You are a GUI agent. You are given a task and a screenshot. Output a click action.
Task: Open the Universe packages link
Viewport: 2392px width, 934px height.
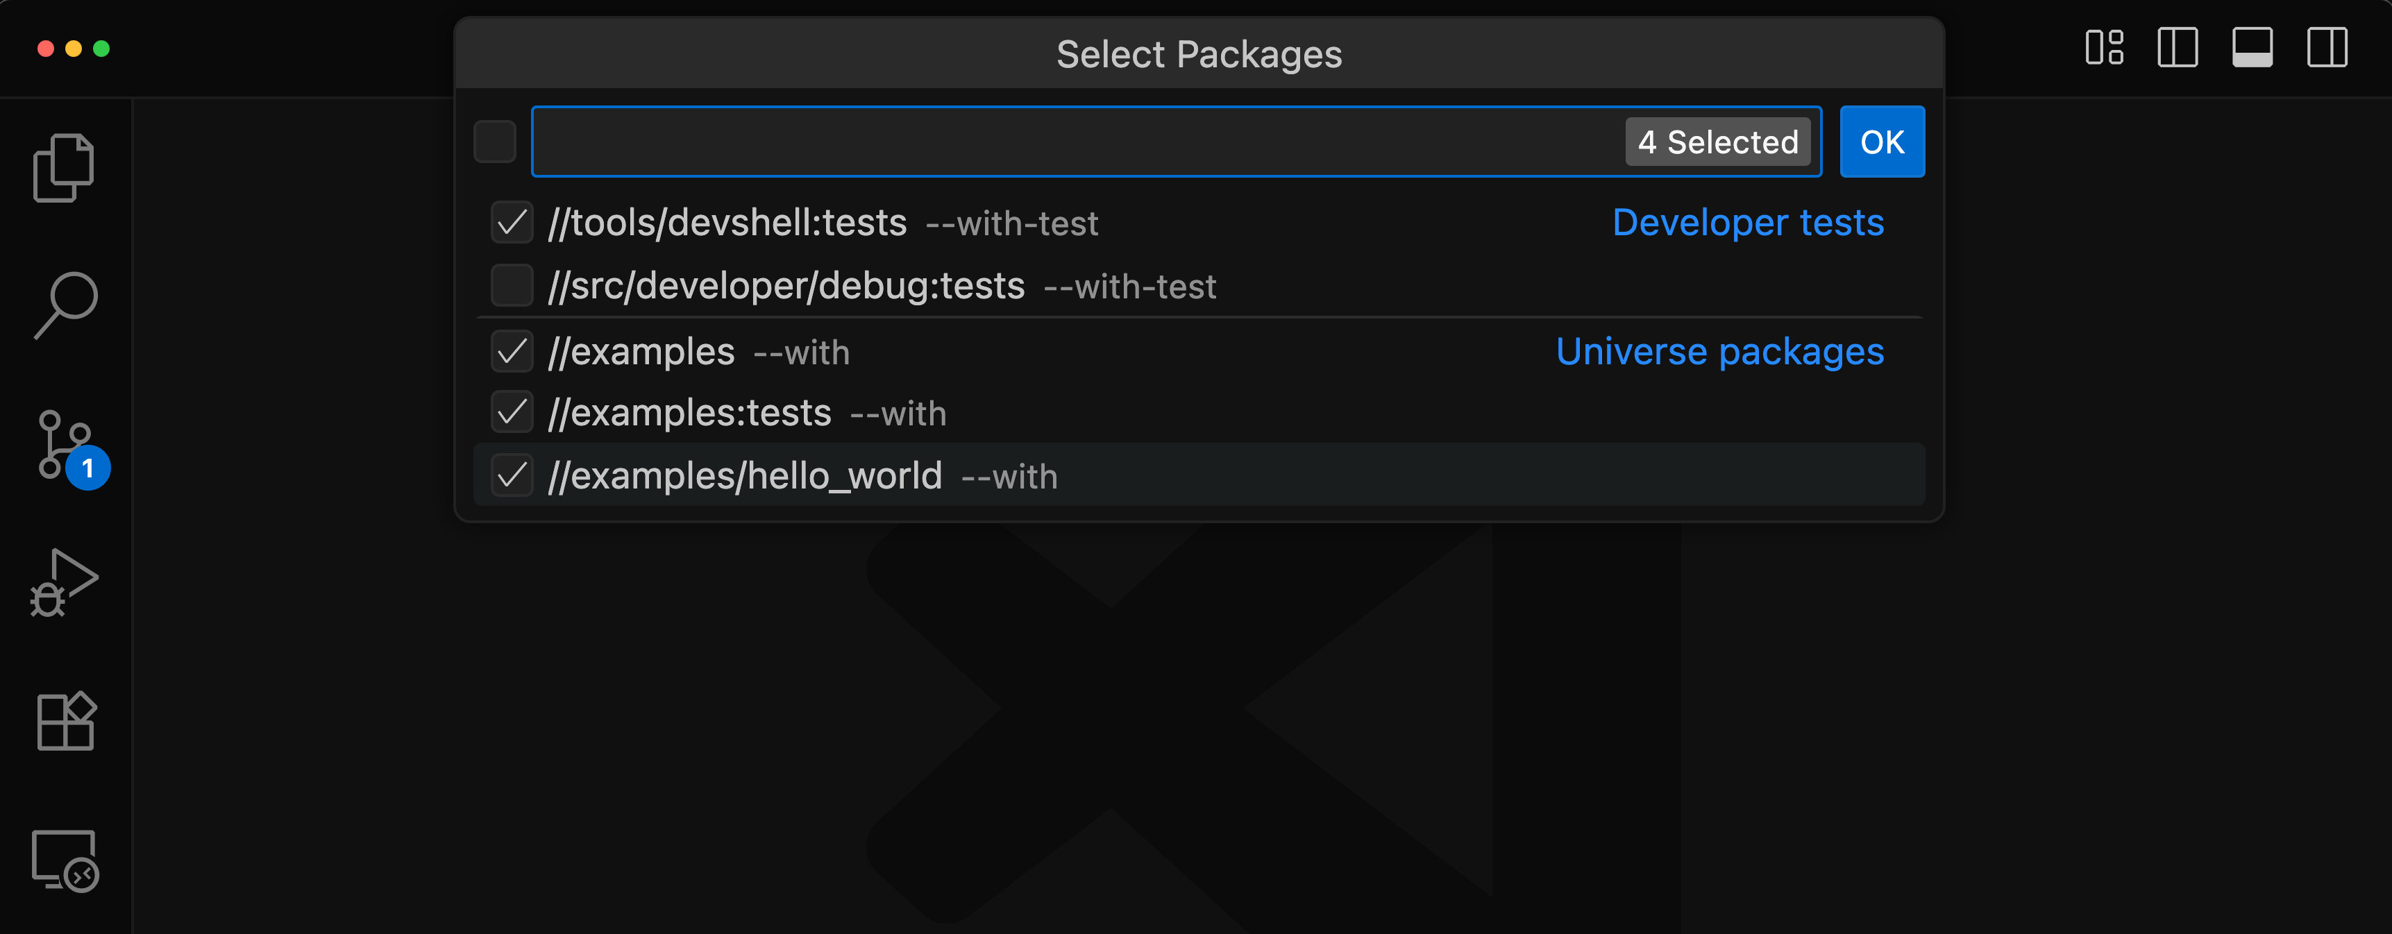click(1719, 351)
